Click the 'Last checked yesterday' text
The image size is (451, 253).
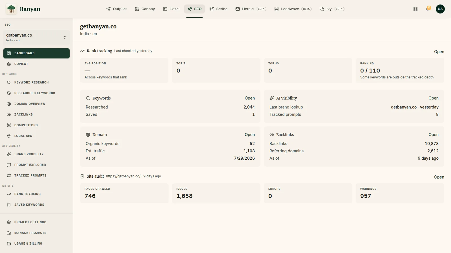click(133, 51)
